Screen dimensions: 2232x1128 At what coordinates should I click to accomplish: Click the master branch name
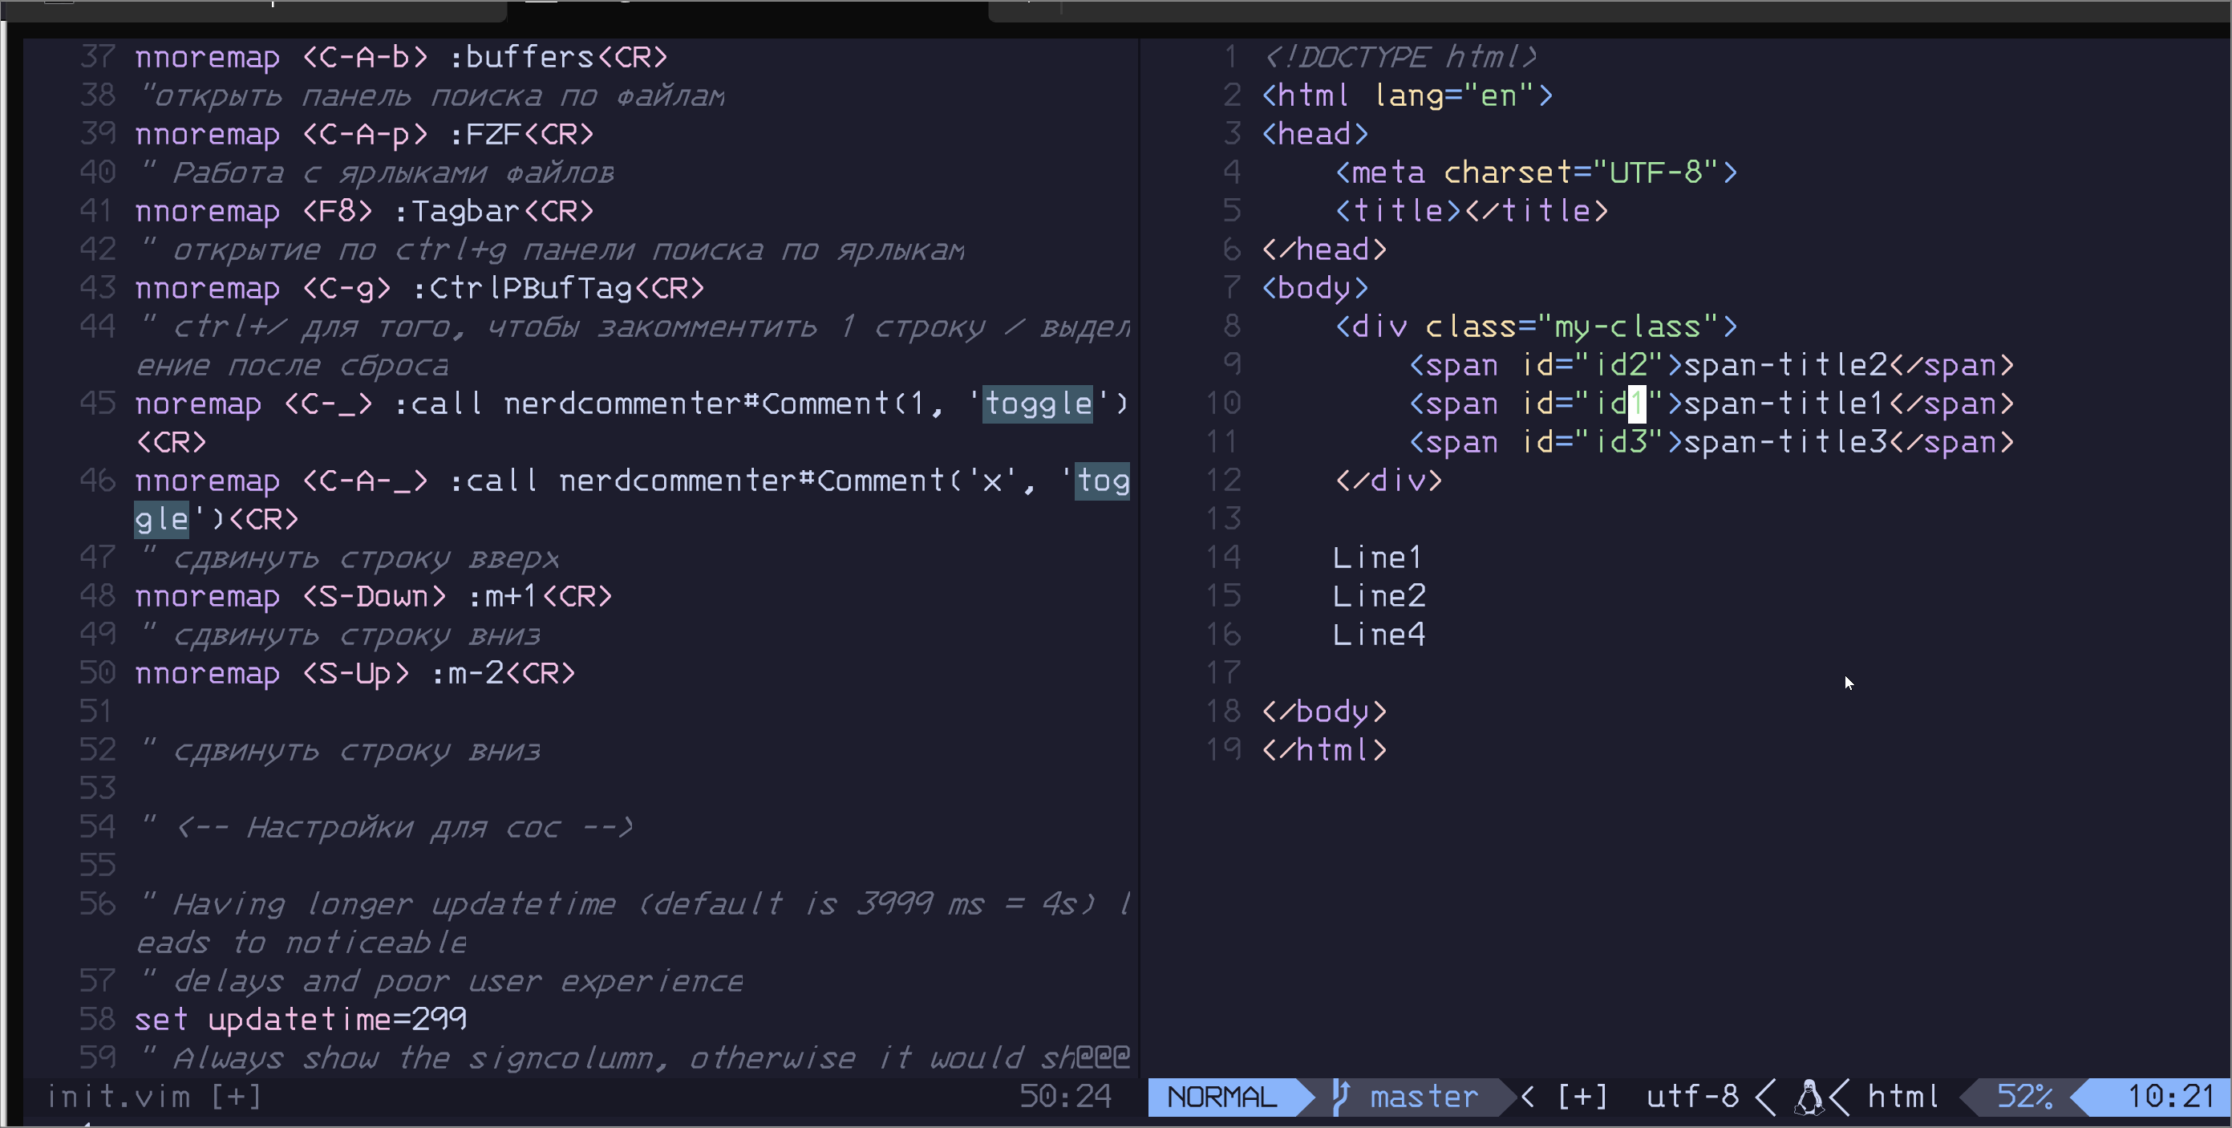tap(1424, 1097)
